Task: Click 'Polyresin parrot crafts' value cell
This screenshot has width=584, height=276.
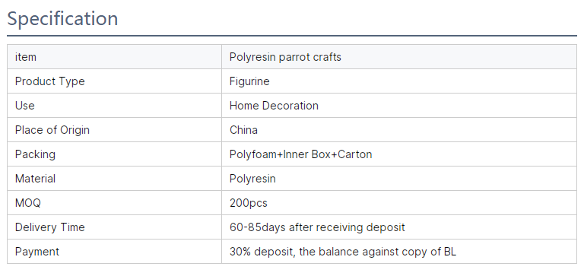Action: (x=399, y=56)
